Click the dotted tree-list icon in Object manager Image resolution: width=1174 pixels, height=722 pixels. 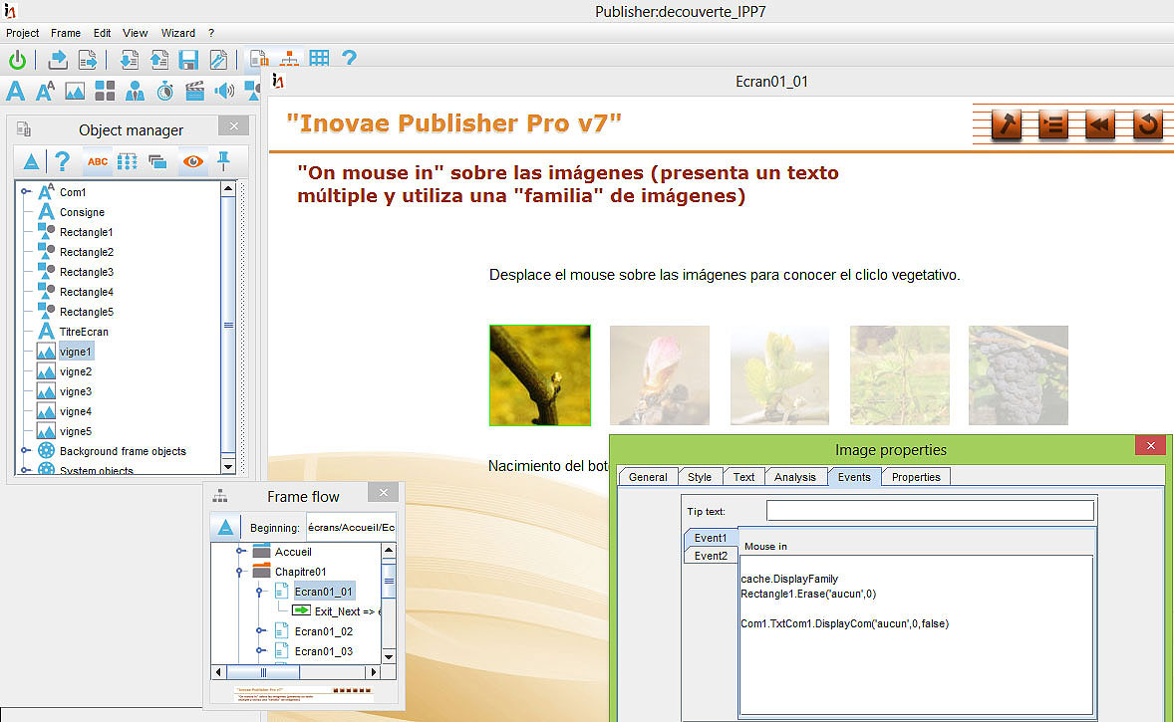128,161
